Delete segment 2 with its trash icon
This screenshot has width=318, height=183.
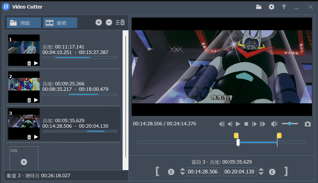tap(29, 100)
